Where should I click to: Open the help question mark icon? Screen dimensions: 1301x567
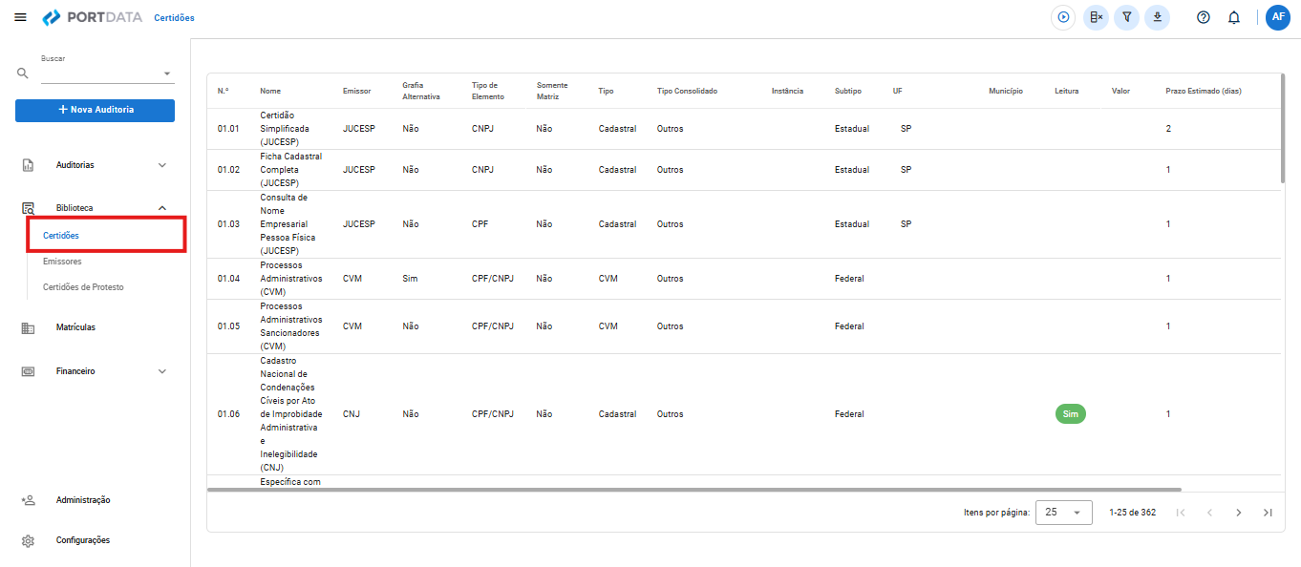tap(1204, 17)
